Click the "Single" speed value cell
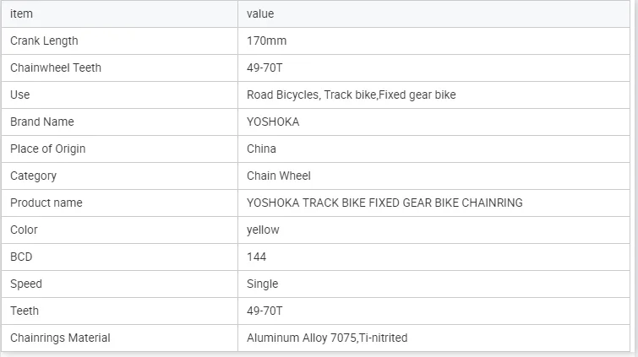Screen dimensions: 638x357 [x=262, y=284]
